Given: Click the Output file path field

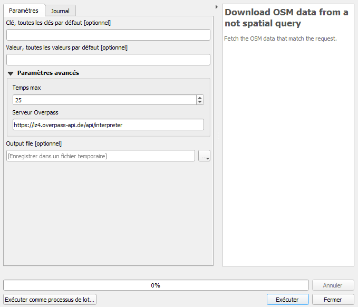Looking at the screenshot, I should [x=100, y=156].
